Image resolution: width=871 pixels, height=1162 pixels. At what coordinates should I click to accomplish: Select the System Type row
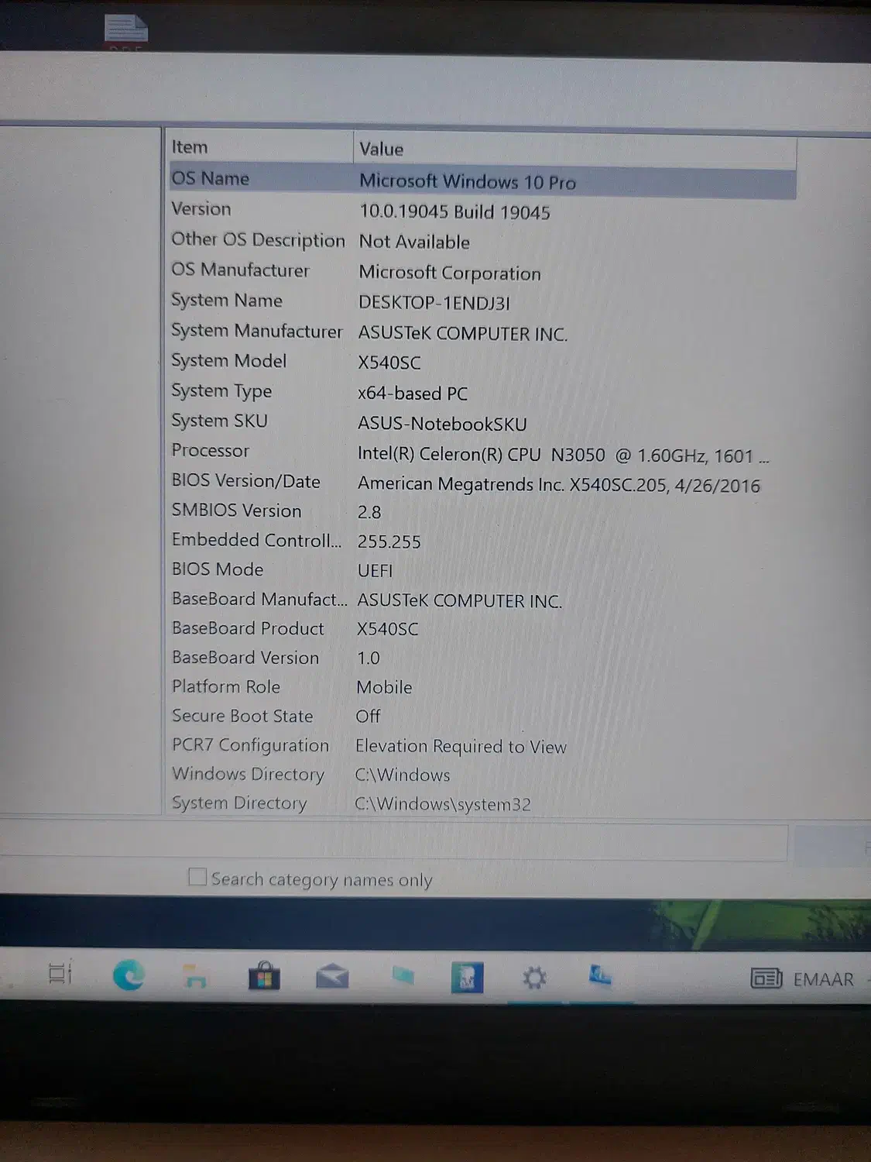pyautogui.click(x=482, y=392)
